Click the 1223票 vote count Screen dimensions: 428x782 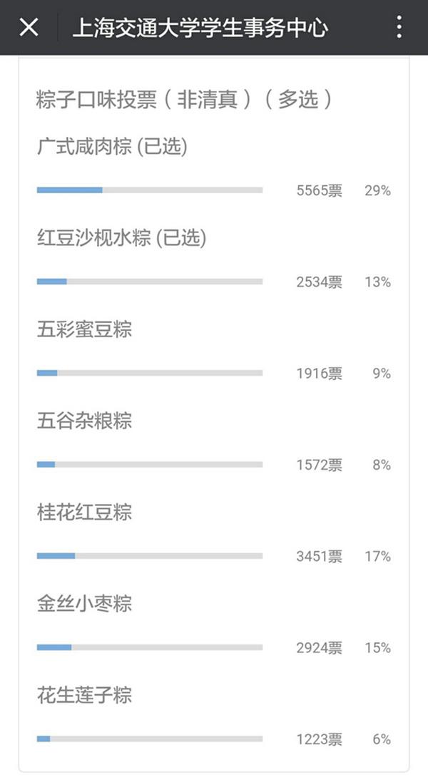(319, 739)
